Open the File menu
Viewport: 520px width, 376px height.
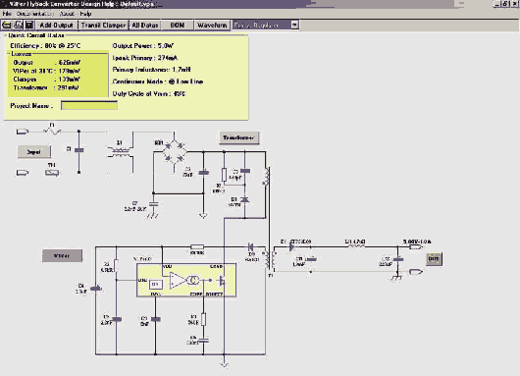click(x=7, y=14)
